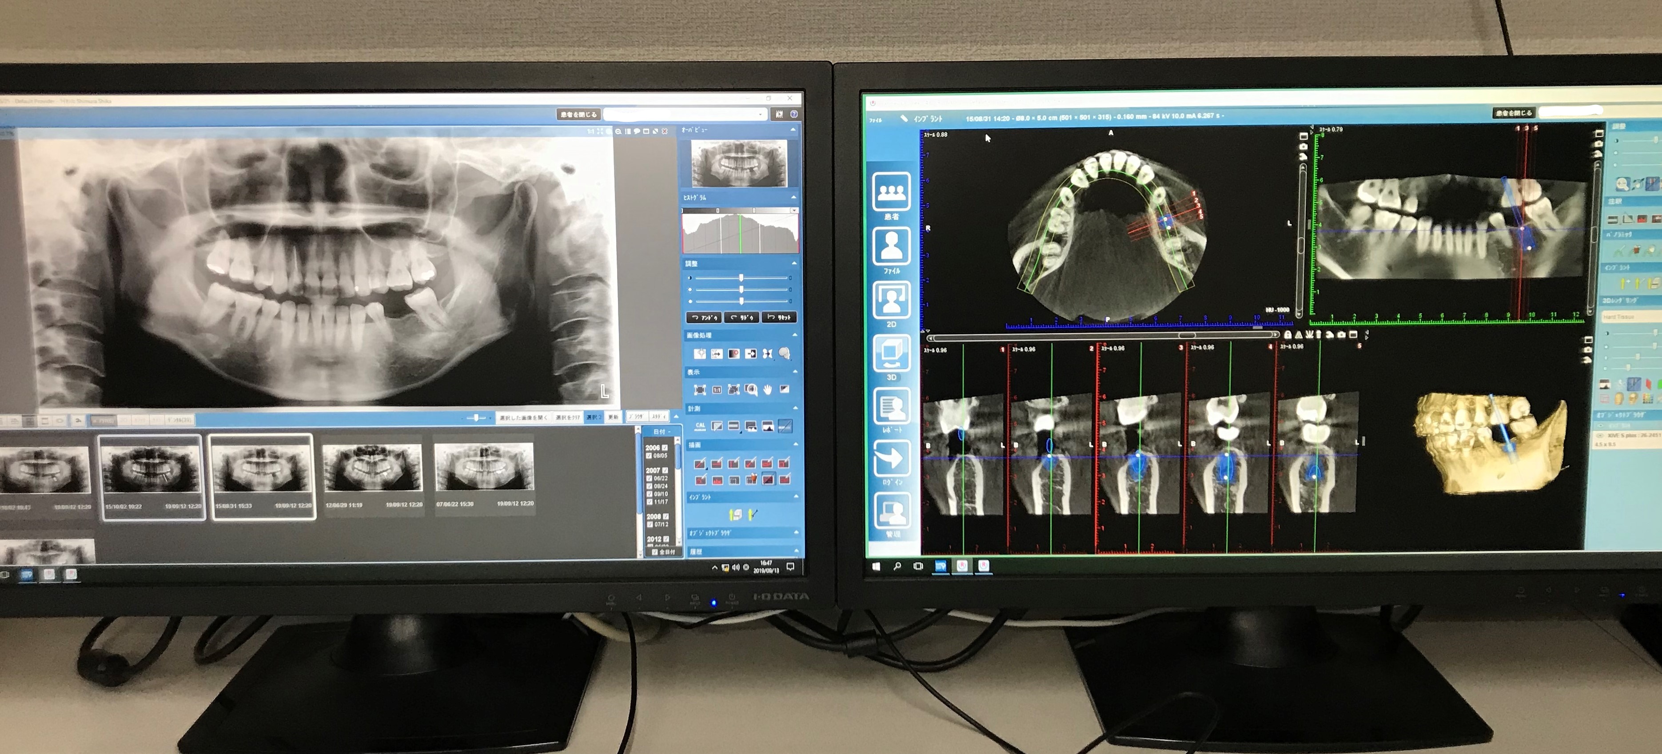This screenshot has width=1662, height=754.
Task: Click the skull filter icon in 画像処理
Action: point(784,353)
